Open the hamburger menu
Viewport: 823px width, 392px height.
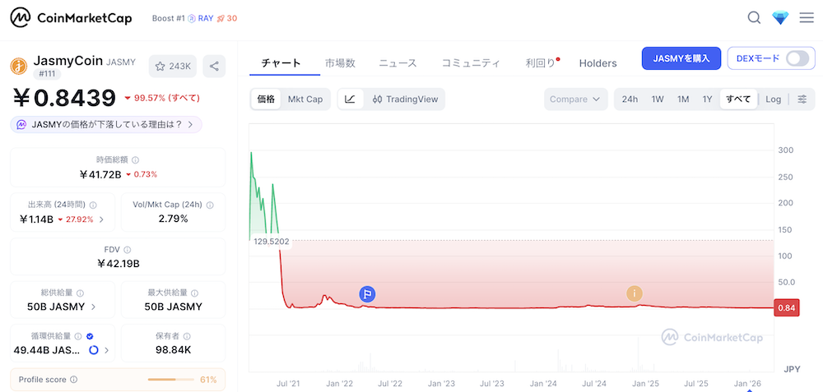[x=807, y=18]
